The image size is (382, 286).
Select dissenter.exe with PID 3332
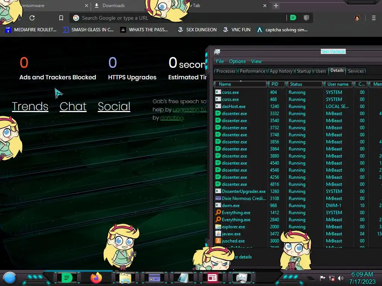[297, 114]
